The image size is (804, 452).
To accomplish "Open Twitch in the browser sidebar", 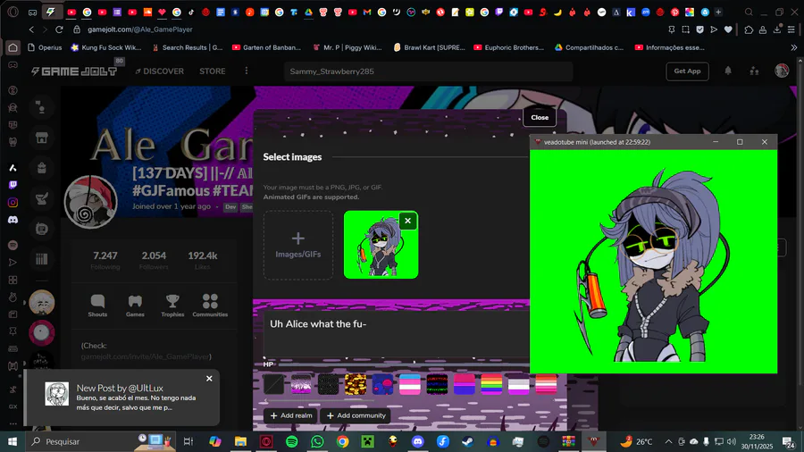I will (13, 185).
